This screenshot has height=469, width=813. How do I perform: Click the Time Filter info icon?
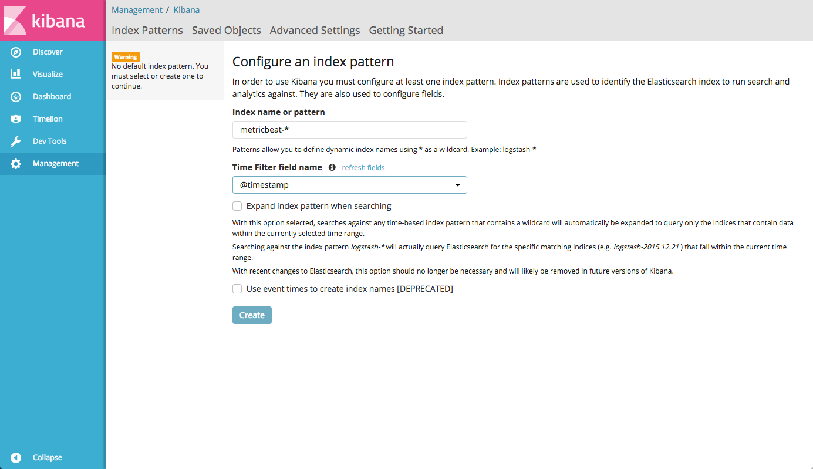332,167
